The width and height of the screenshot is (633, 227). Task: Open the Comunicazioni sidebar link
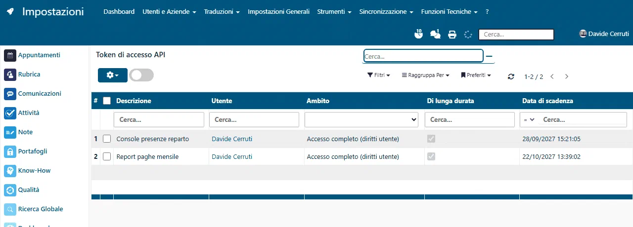click(x=40, y=94)
